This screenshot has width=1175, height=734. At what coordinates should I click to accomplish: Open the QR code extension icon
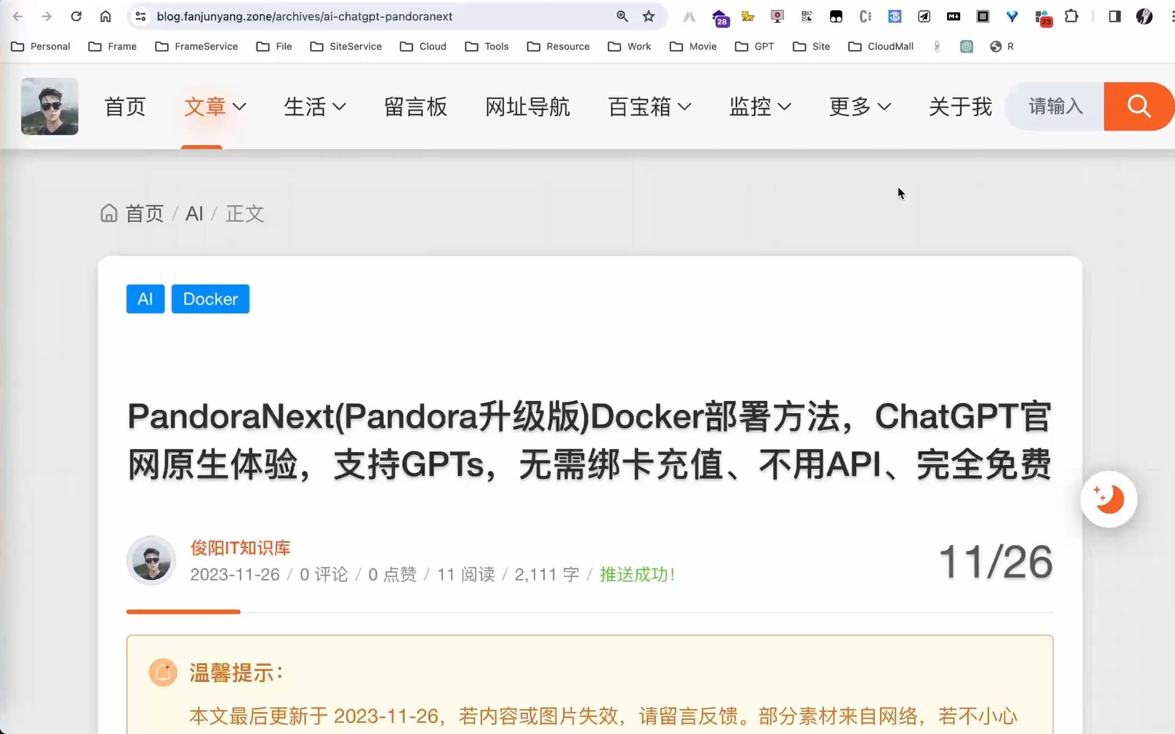click(807, 17)
